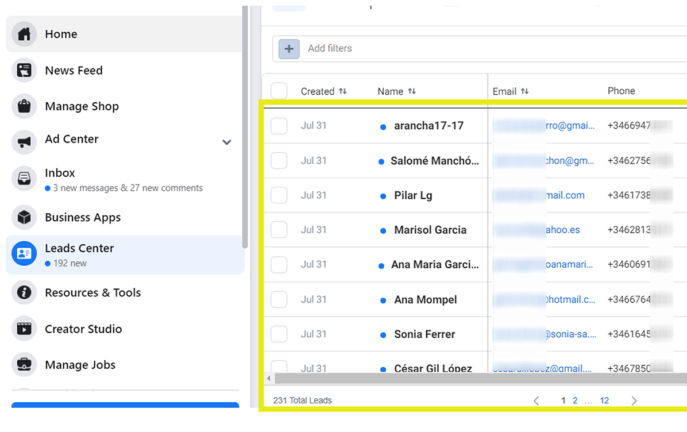Sort leads by Name column arrows
The height and width of the screenshot is (432, 687).
coord(412,91)
